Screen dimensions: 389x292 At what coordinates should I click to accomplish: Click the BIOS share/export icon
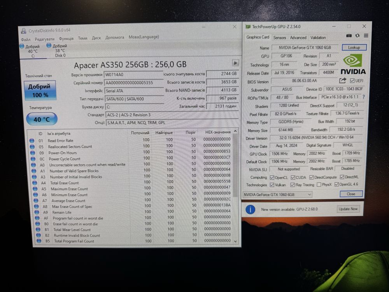click(343, 81)
